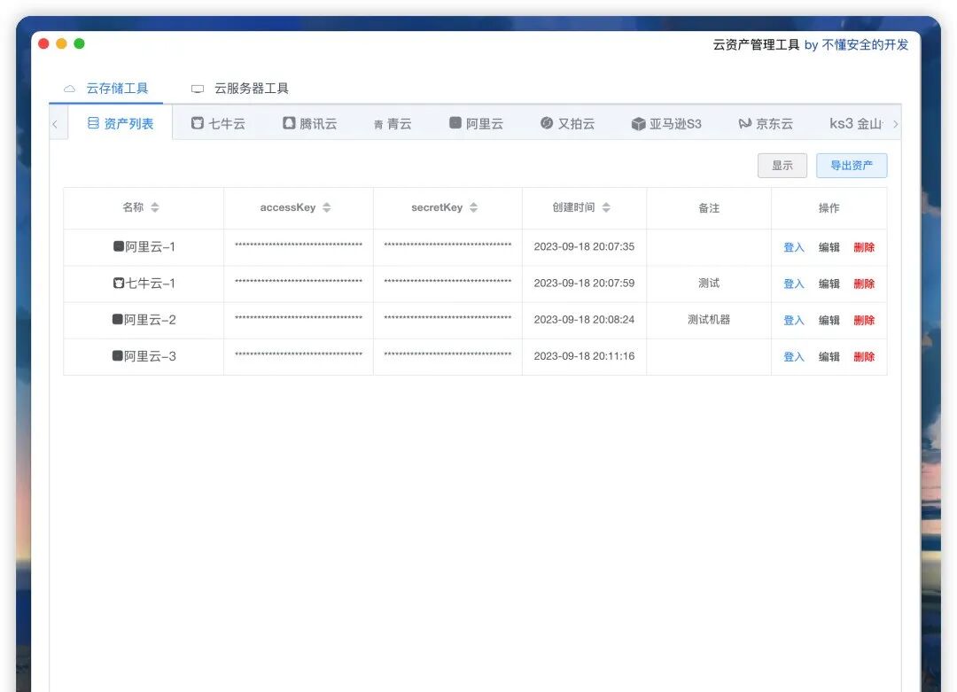Select the 2023-09-18 20:08:24 timestamp cell

pos(584,319)
